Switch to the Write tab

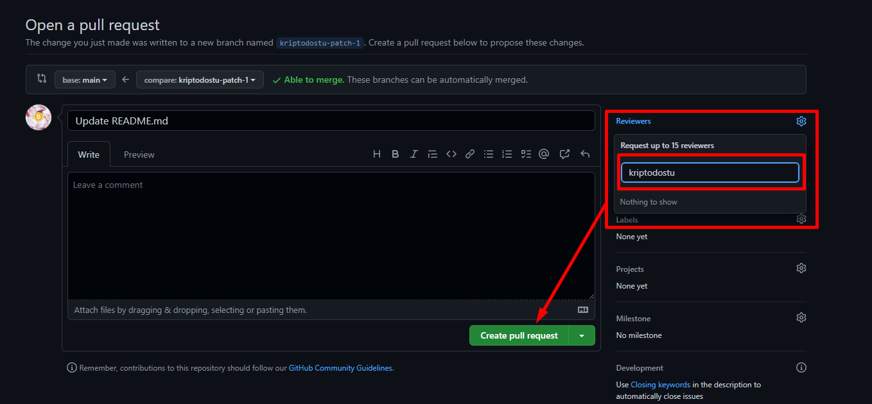(89, 155)
